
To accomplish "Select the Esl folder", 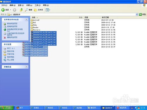I will (x=34, y=23).
